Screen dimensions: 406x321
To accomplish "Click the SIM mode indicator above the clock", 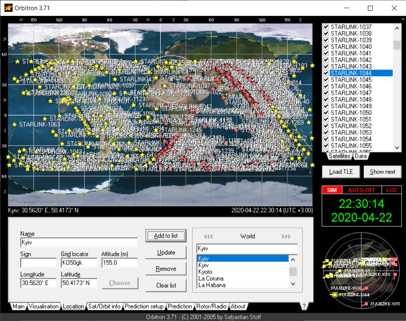I will 332,190.
